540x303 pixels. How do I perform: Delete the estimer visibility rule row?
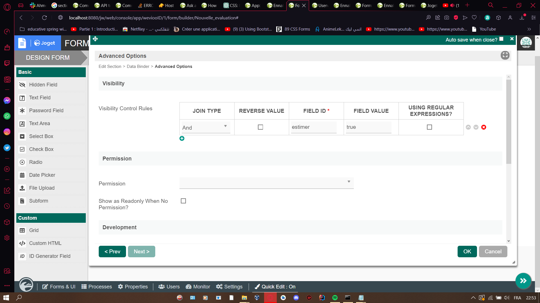point(484,127)
